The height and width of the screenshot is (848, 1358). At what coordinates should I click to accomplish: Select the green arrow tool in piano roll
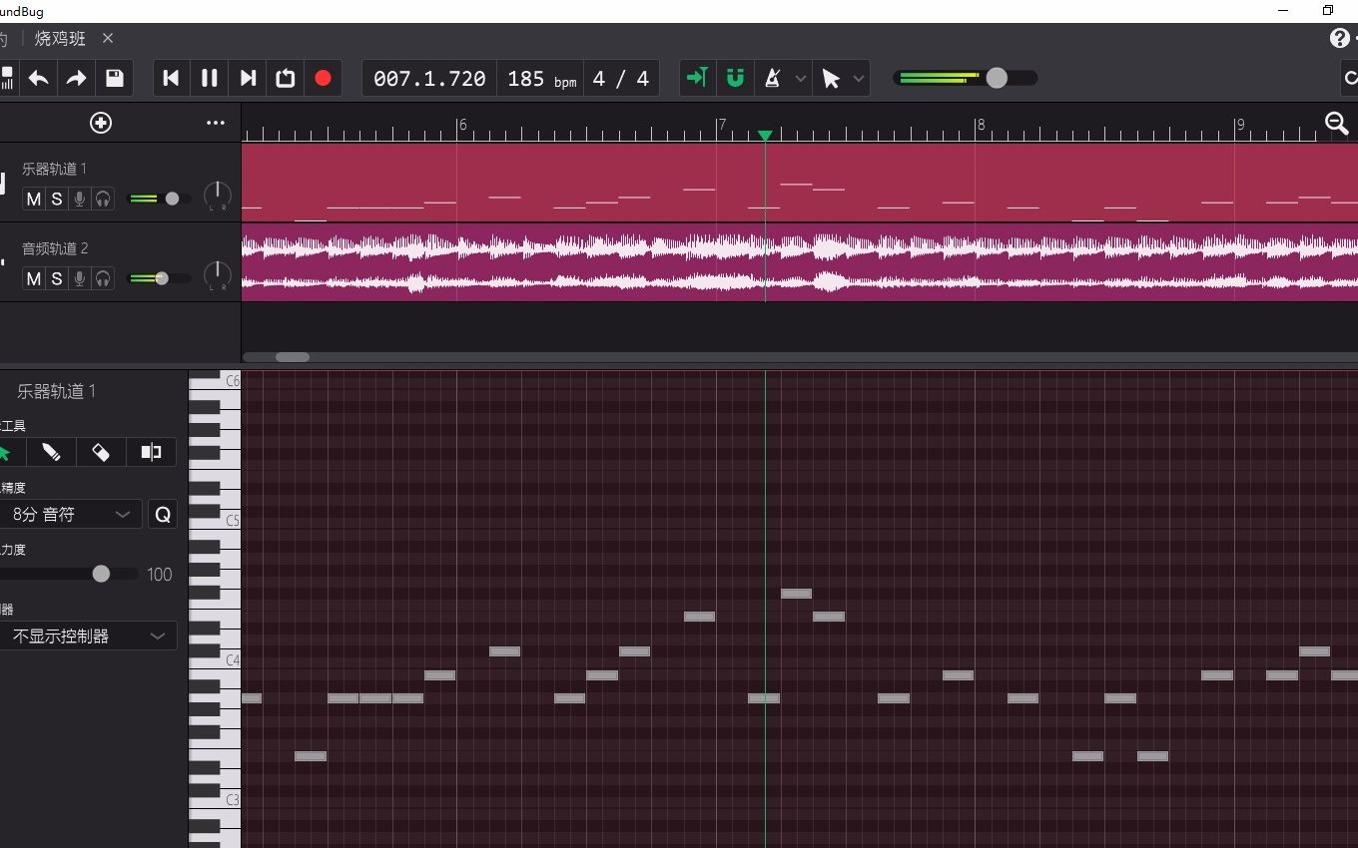[5, 452]
